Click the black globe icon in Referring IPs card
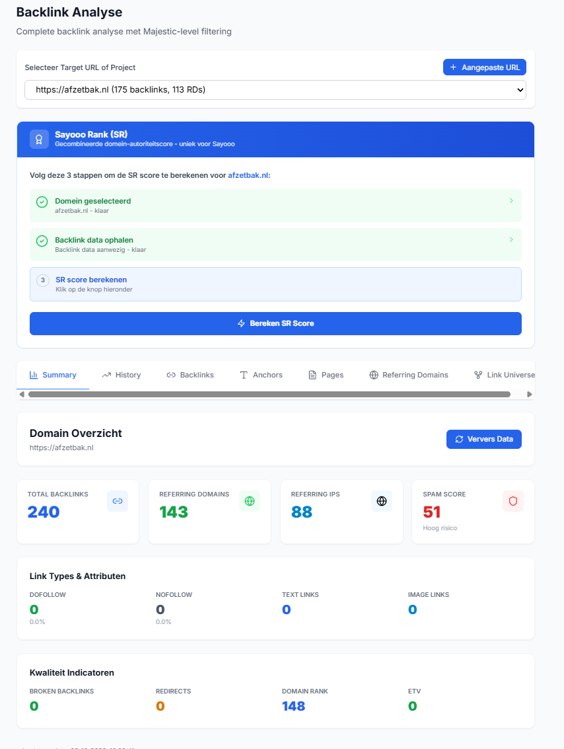The width and height of the screenshot is (564, 749). click(x=381, y=501)
